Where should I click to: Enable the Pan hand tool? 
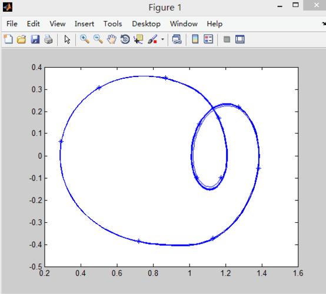coord(112,39)
